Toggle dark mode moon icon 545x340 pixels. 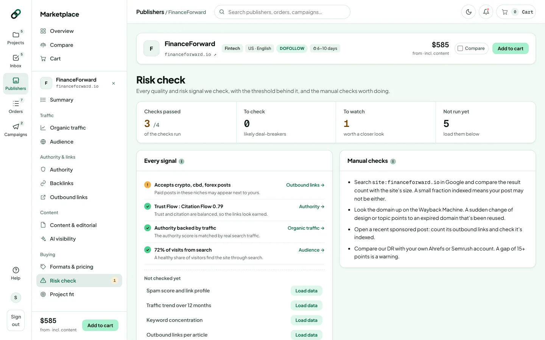pyautogui.click(x=469, y=12)
